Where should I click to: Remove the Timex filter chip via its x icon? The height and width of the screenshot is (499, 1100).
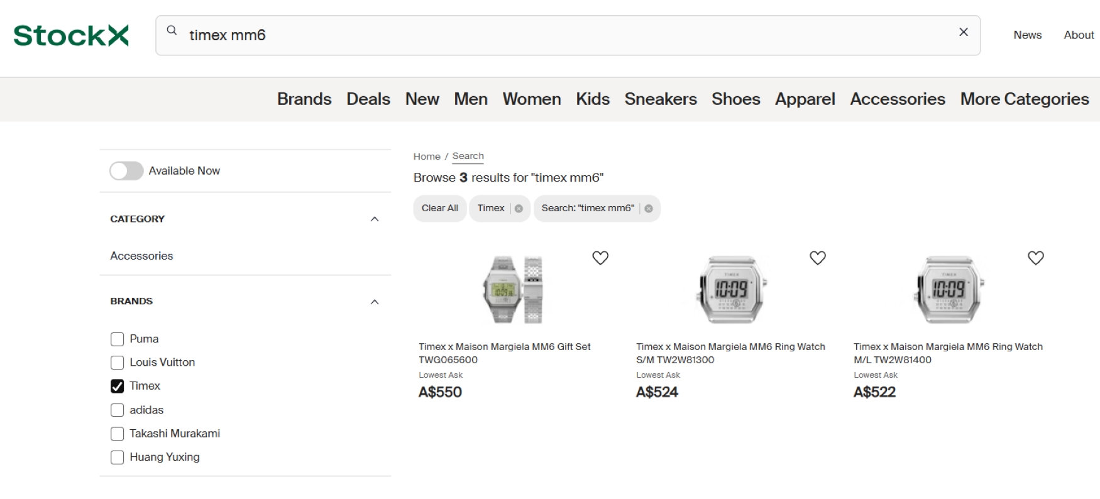[x=519, y=209]
